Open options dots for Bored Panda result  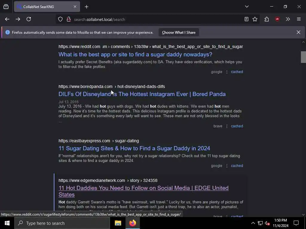pos(227,126)
